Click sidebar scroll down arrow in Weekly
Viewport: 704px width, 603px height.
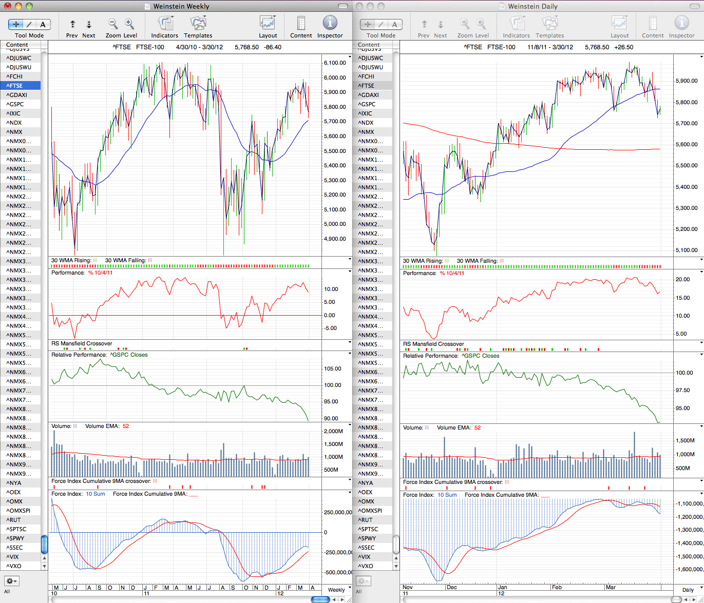pyautogui.click(x=44, y=567)
